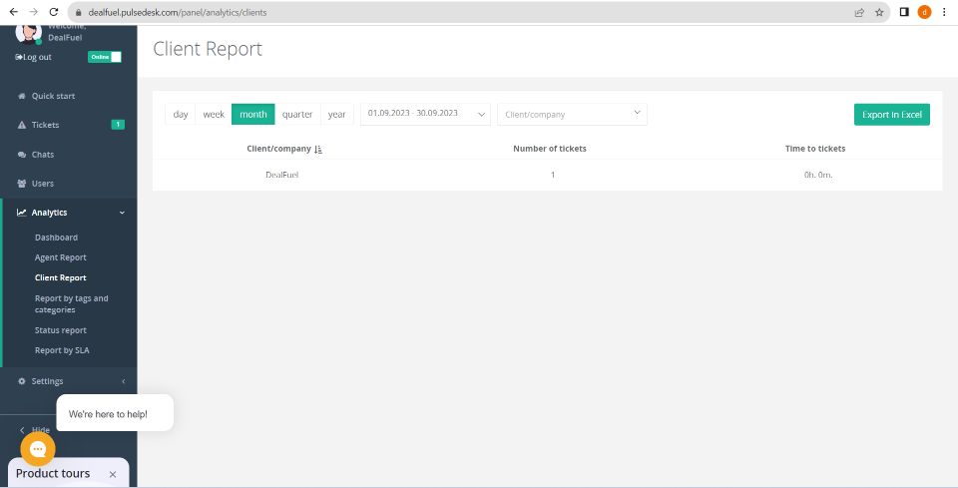Image resolution: width=958 pixels, height=488 pixels.
Task: Toggle the Online status switch
Action: (105, 57)
